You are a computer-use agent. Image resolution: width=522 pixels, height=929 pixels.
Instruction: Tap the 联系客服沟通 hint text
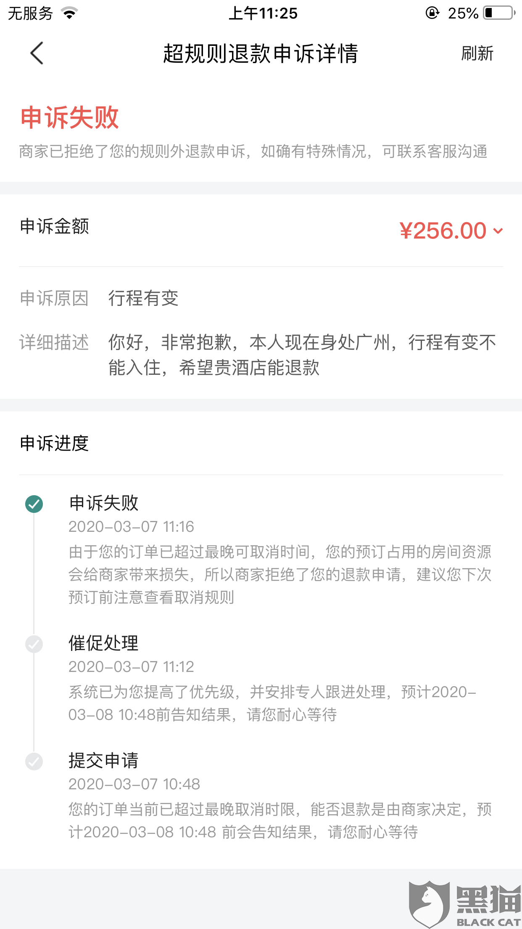(x=435, y=151)
